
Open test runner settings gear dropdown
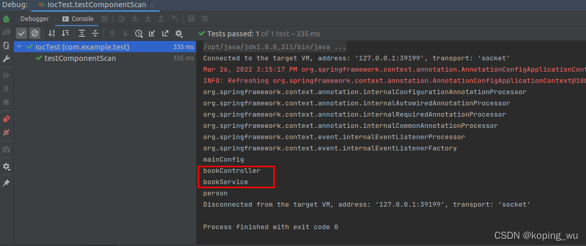(179, 34)
